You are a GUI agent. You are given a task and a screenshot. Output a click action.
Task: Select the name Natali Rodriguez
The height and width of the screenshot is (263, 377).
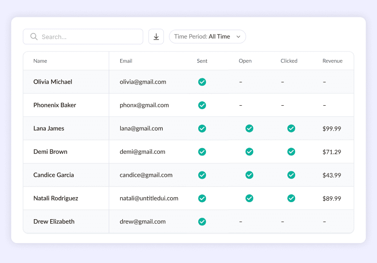pos(56,198)
